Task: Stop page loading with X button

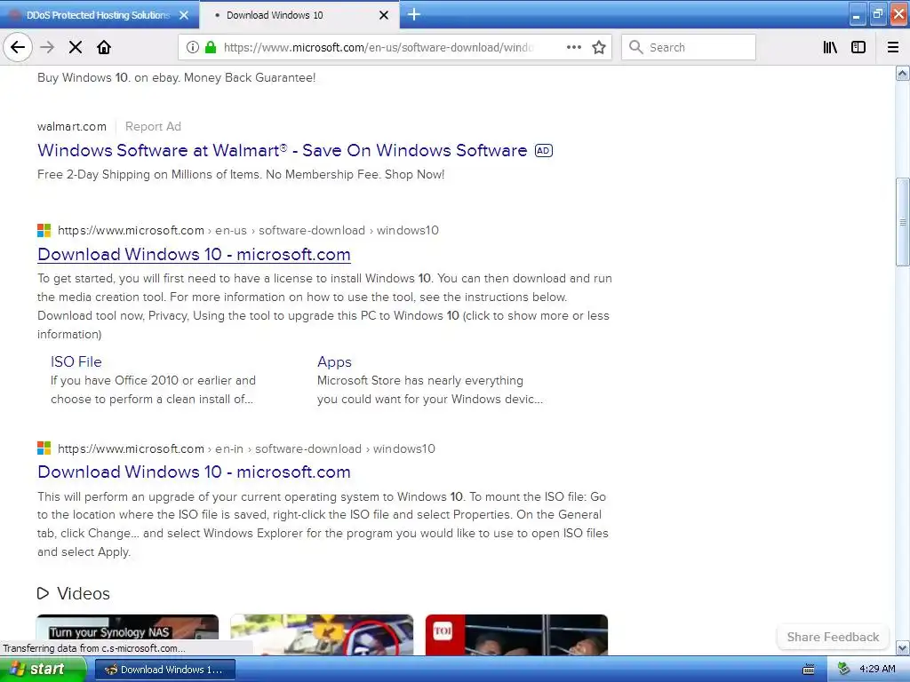Action: click(x=76, y=48)
